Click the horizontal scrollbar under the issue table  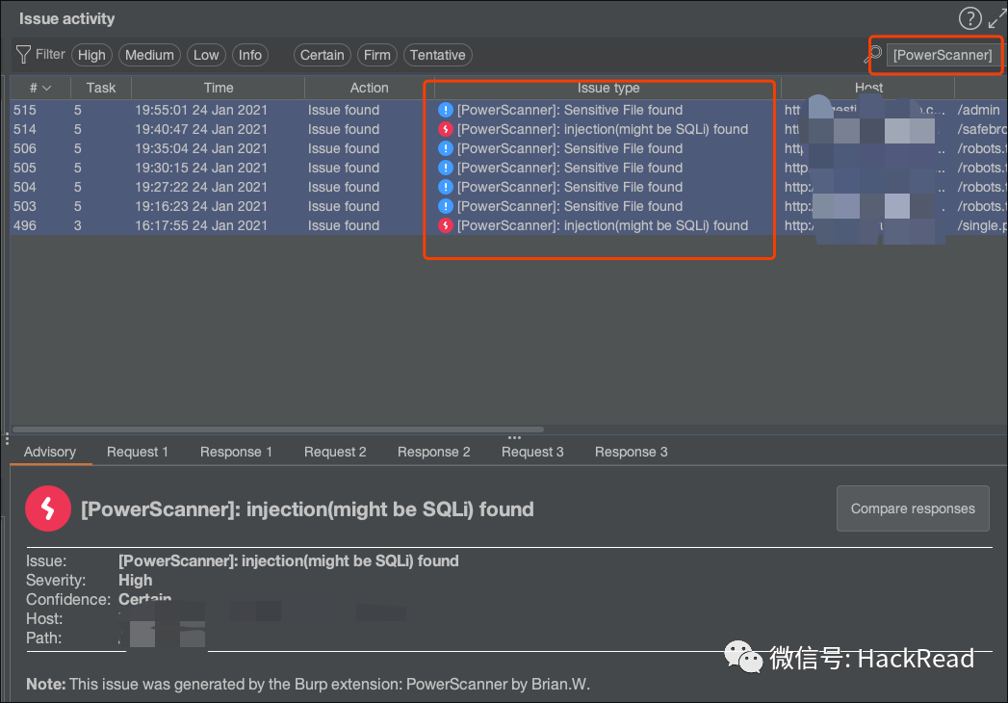tap(277, 429)
